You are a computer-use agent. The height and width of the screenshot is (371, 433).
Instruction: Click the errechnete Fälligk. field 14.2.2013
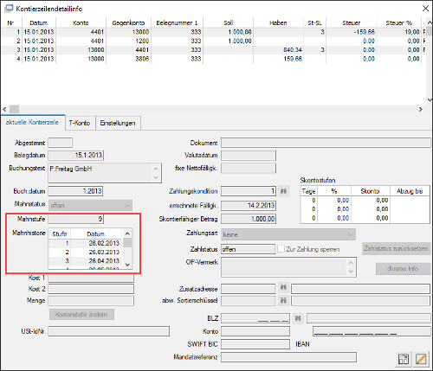coord(249,206)
